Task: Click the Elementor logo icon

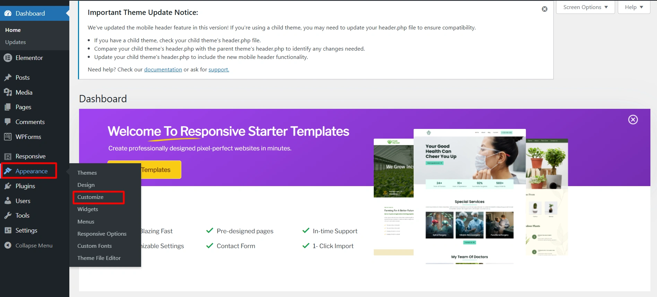Action: coord(8,58)
